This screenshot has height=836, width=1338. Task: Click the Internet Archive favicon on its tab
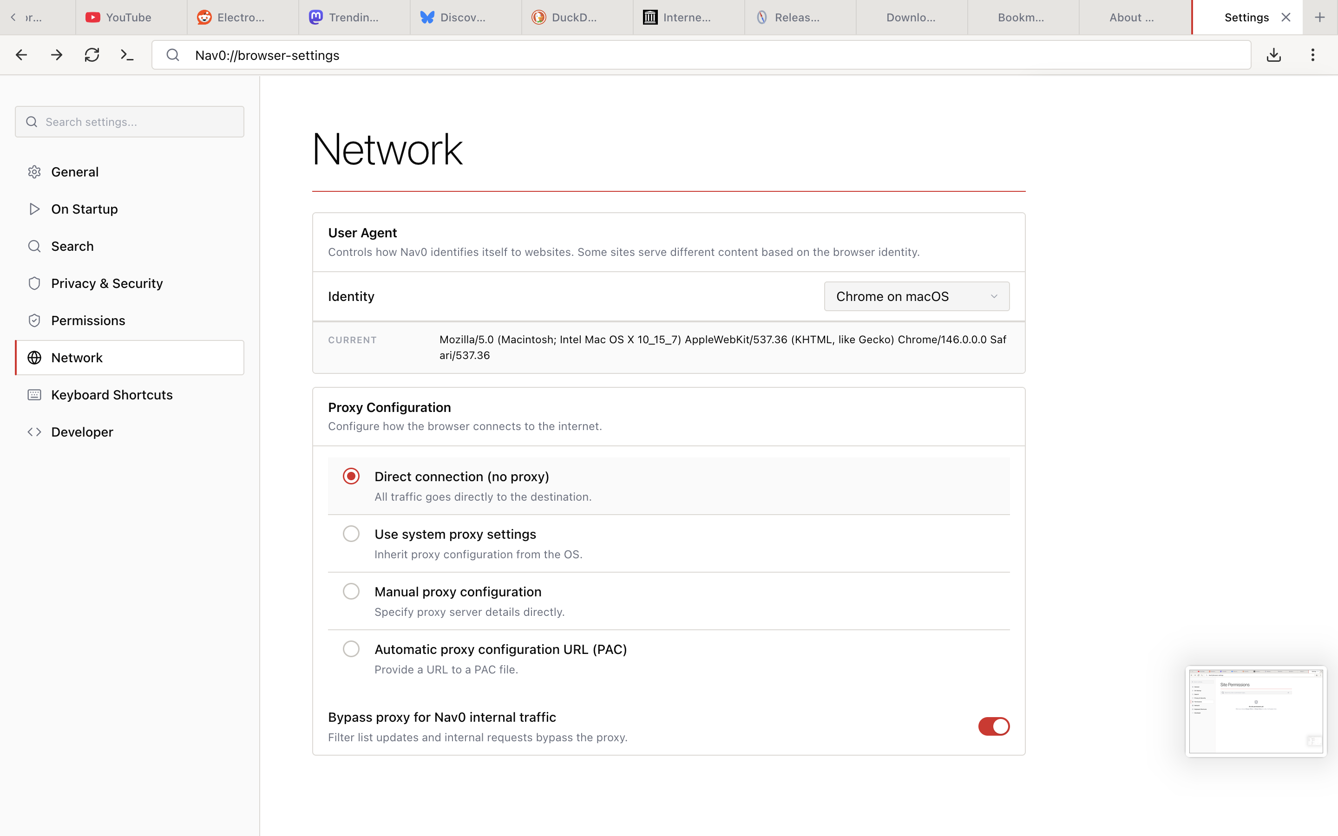pyautogui.click(x=650, y=17)
